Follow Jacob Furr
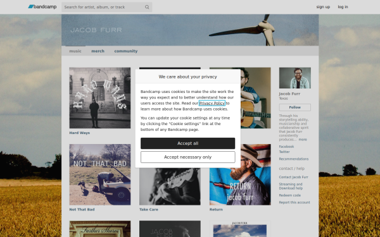 (295, 107)
